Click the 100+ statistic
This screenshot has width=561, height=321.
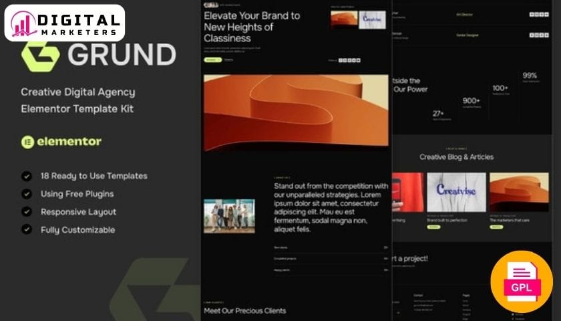pos(500,88)
